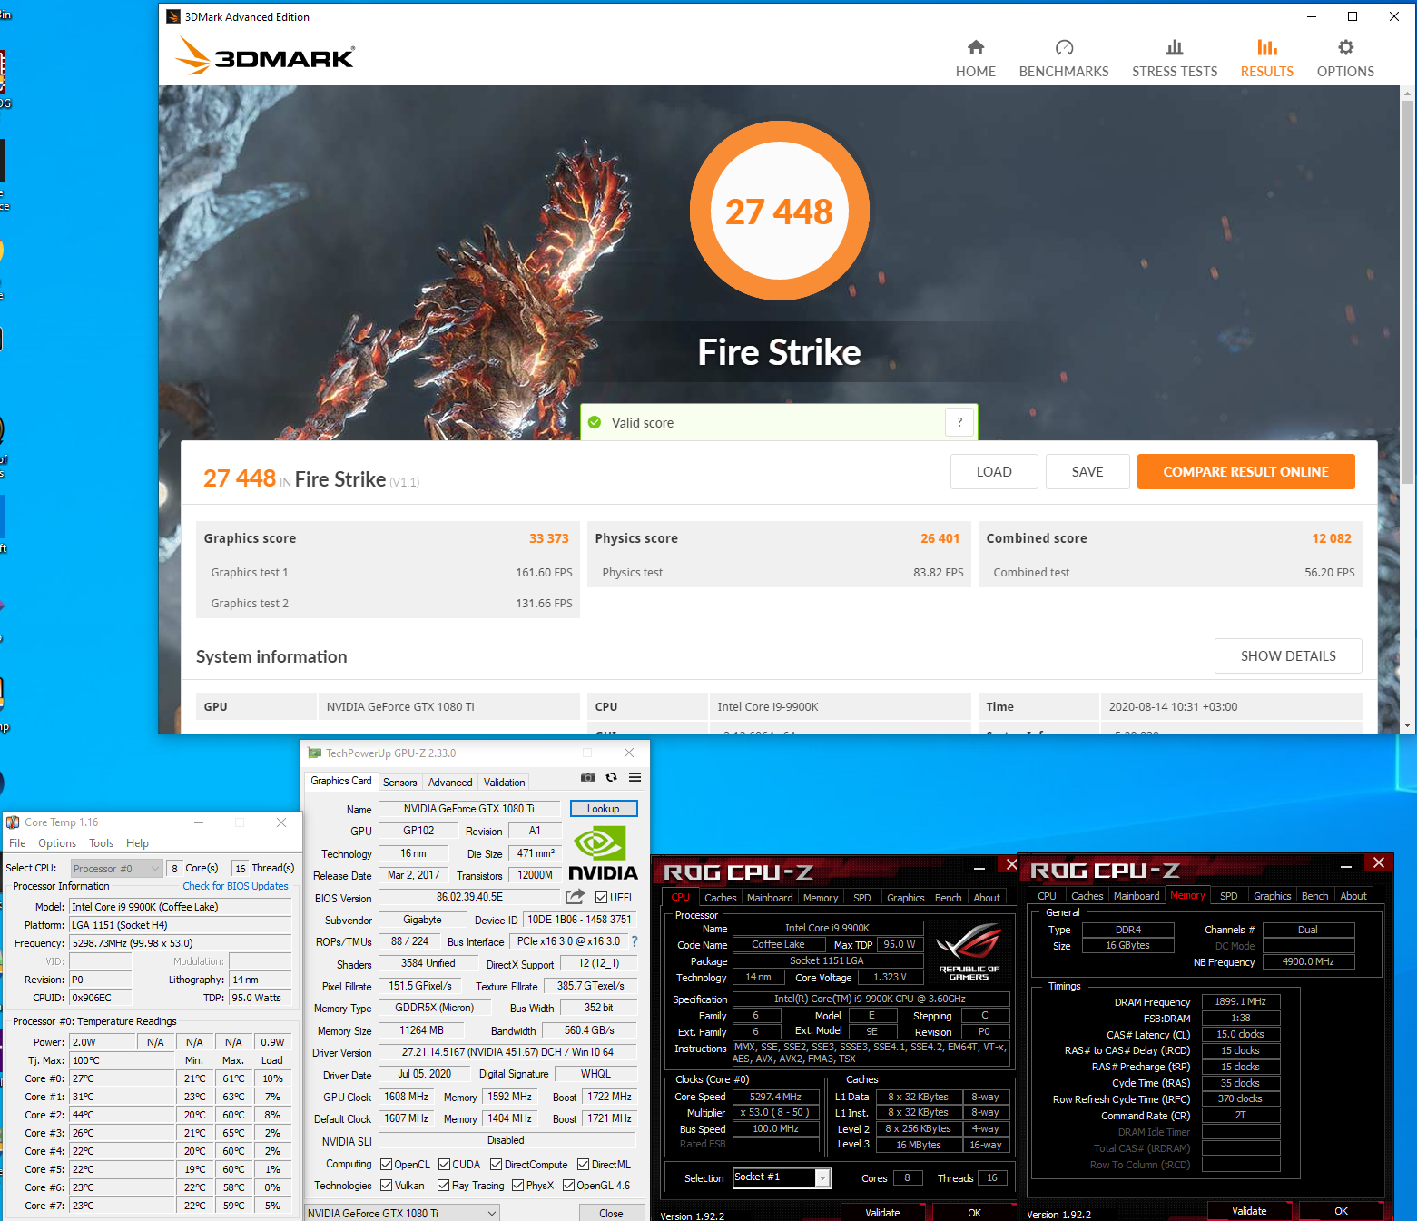Click the GPU-Z title bar icon
Screen dimensions: 1417x1221
click(x=315, y=753)
